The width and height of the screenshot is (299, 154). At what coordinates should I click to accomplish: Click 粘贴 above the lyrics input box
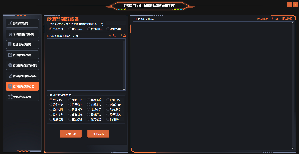point(112,36)
